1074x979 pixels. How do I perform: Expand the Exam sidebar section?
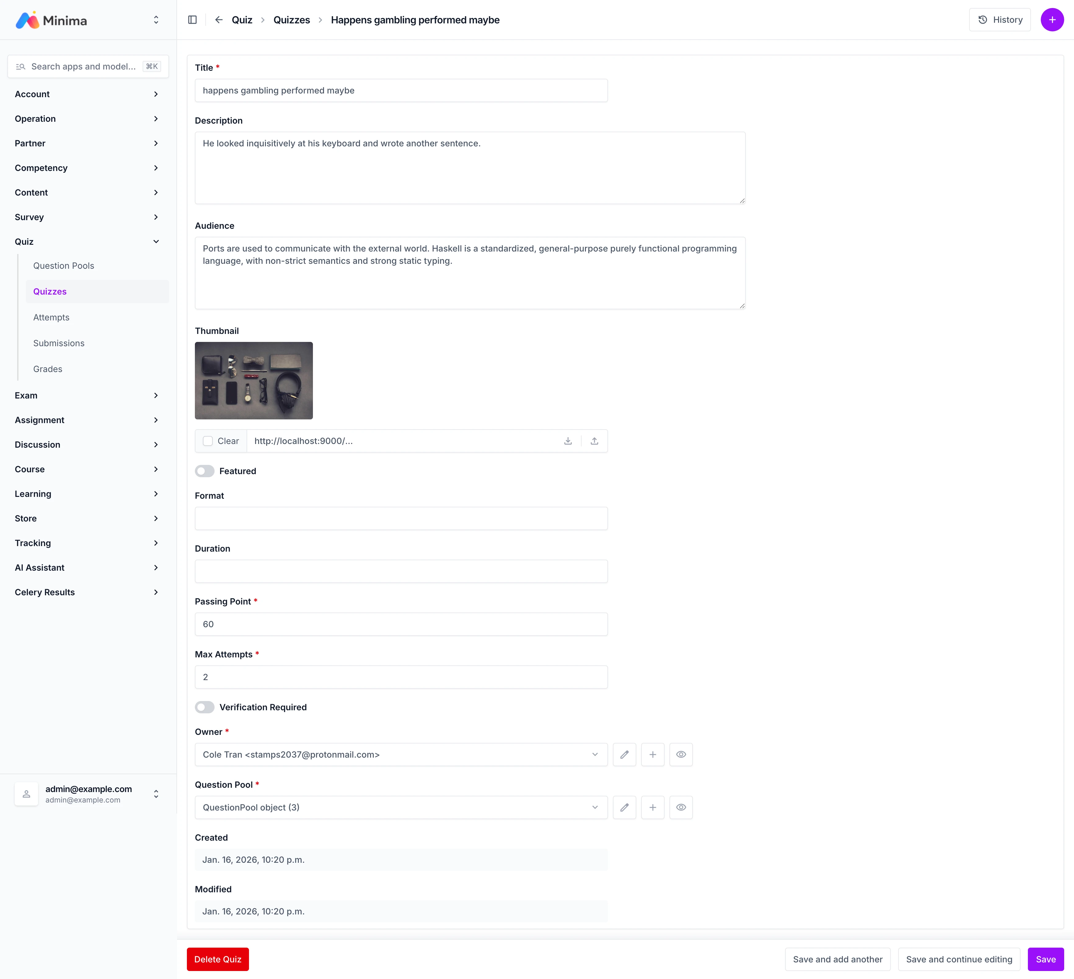click(x=87, y=395)
